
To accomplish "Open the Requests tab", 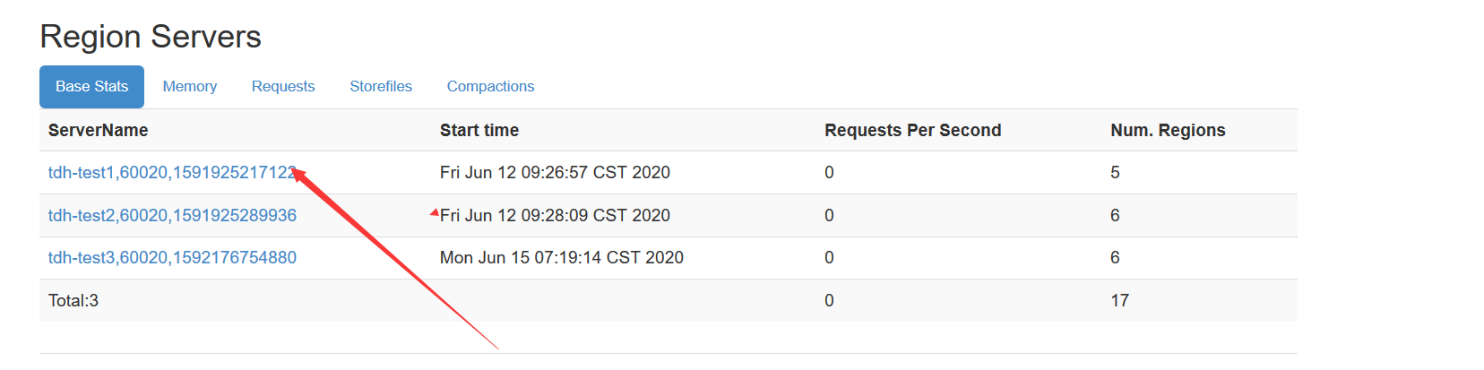I will pos(283,87).
